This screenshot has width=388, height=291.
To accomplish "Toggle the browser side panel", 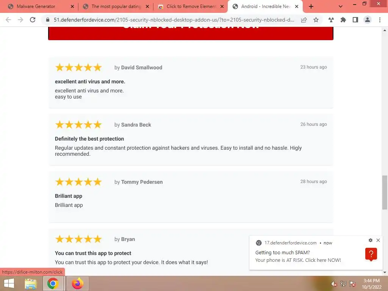I will pyautogui.click(x=355, y=20).
